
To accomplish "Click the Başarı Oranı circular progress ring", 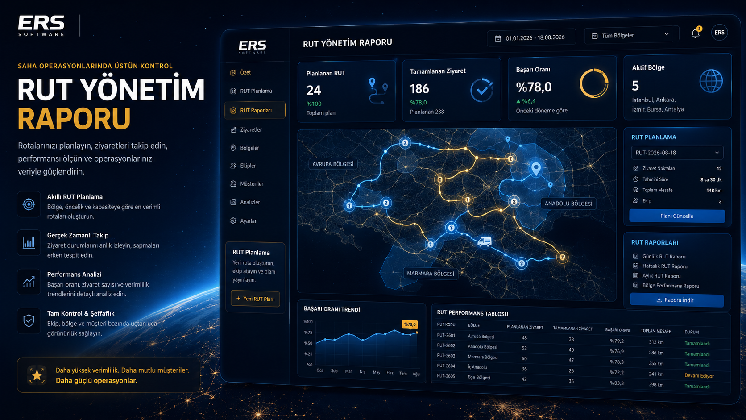I will pos(594,83).
